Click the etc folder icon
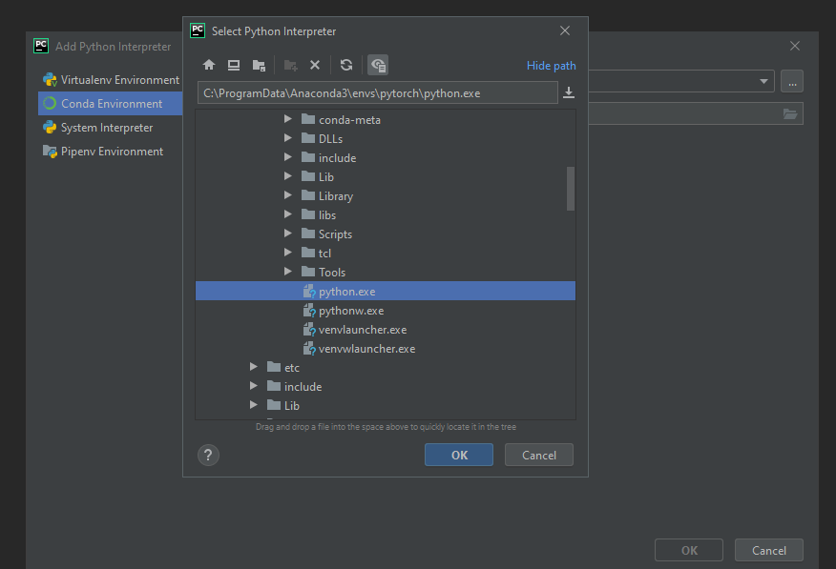The width and height of the screenshot is (836, 569). [274, 367]
